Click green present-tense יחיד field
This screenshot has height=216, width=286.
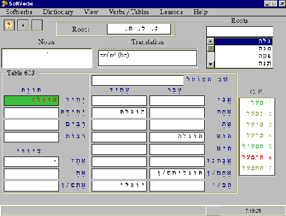tap(31, 100)
